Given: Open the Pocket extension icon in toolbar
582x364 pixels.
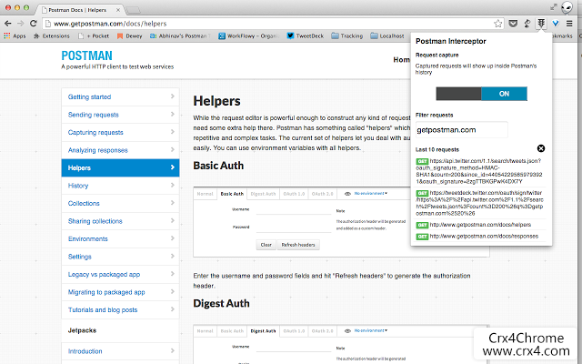Looking at the screenshot, I should click(513, 24).
